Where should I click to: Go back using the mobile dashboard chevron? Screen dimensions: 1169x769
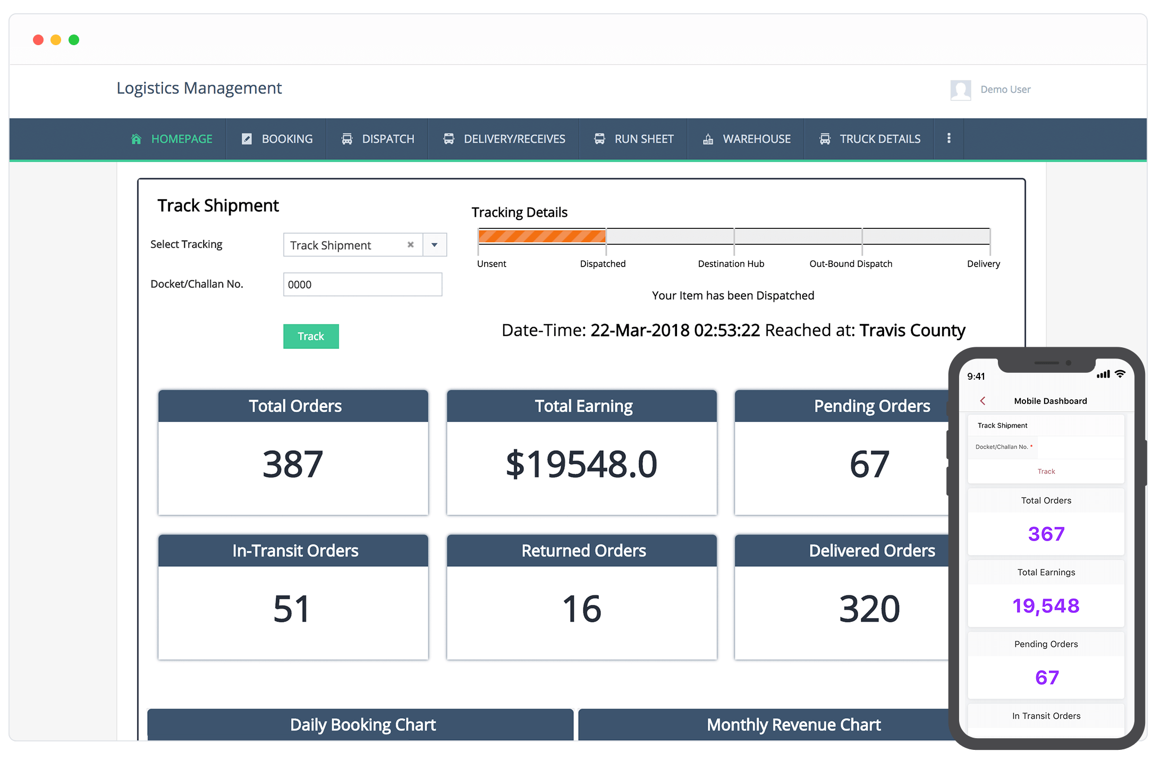click(982, 401)
